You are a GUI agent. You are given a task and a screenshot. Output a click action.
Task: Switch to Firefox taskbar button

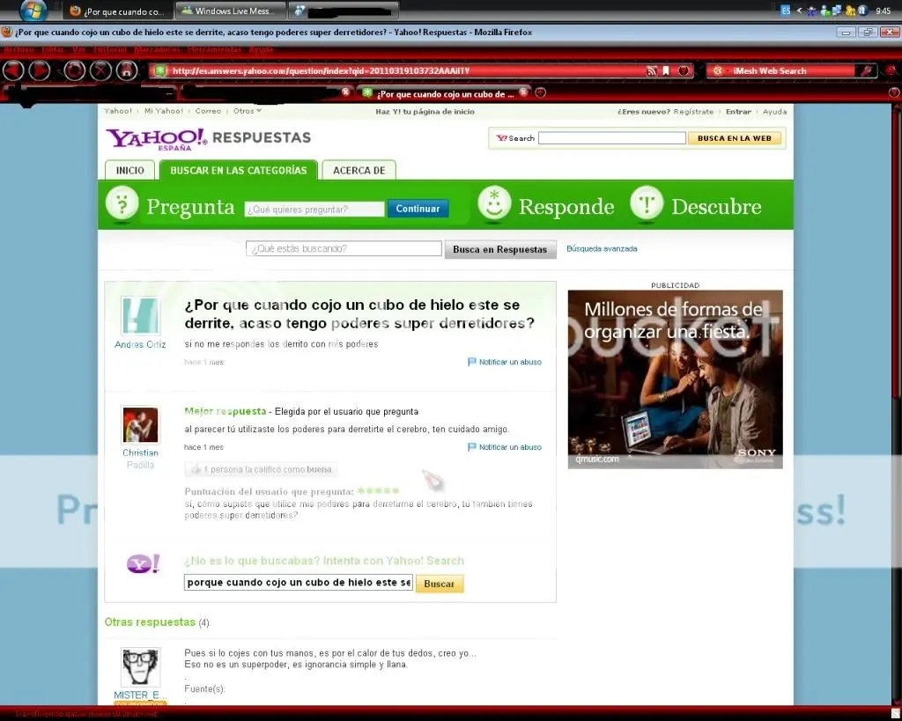pos(120,11)
